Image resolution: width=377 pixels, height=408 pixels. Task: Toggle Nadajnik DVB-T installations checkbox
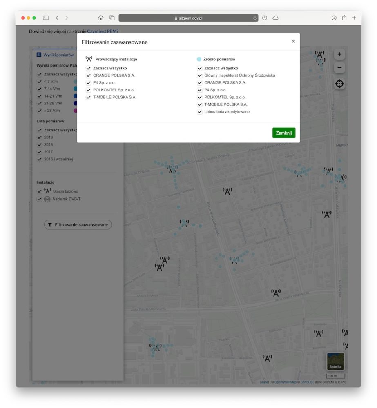39,200
